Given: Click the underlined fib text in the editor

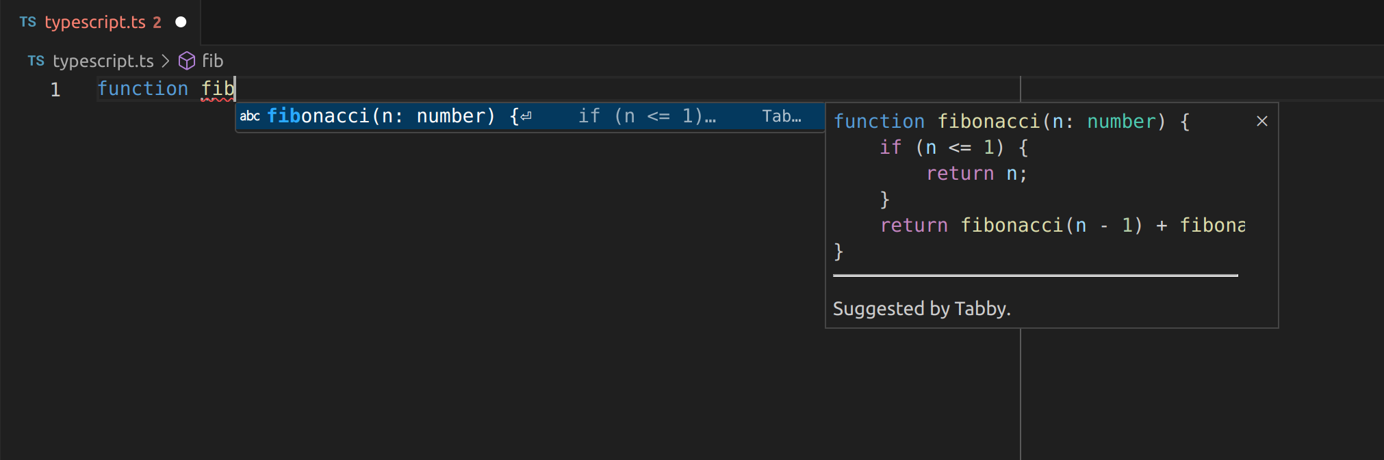Looking at the screenshot, I should [x=217, y=89].
